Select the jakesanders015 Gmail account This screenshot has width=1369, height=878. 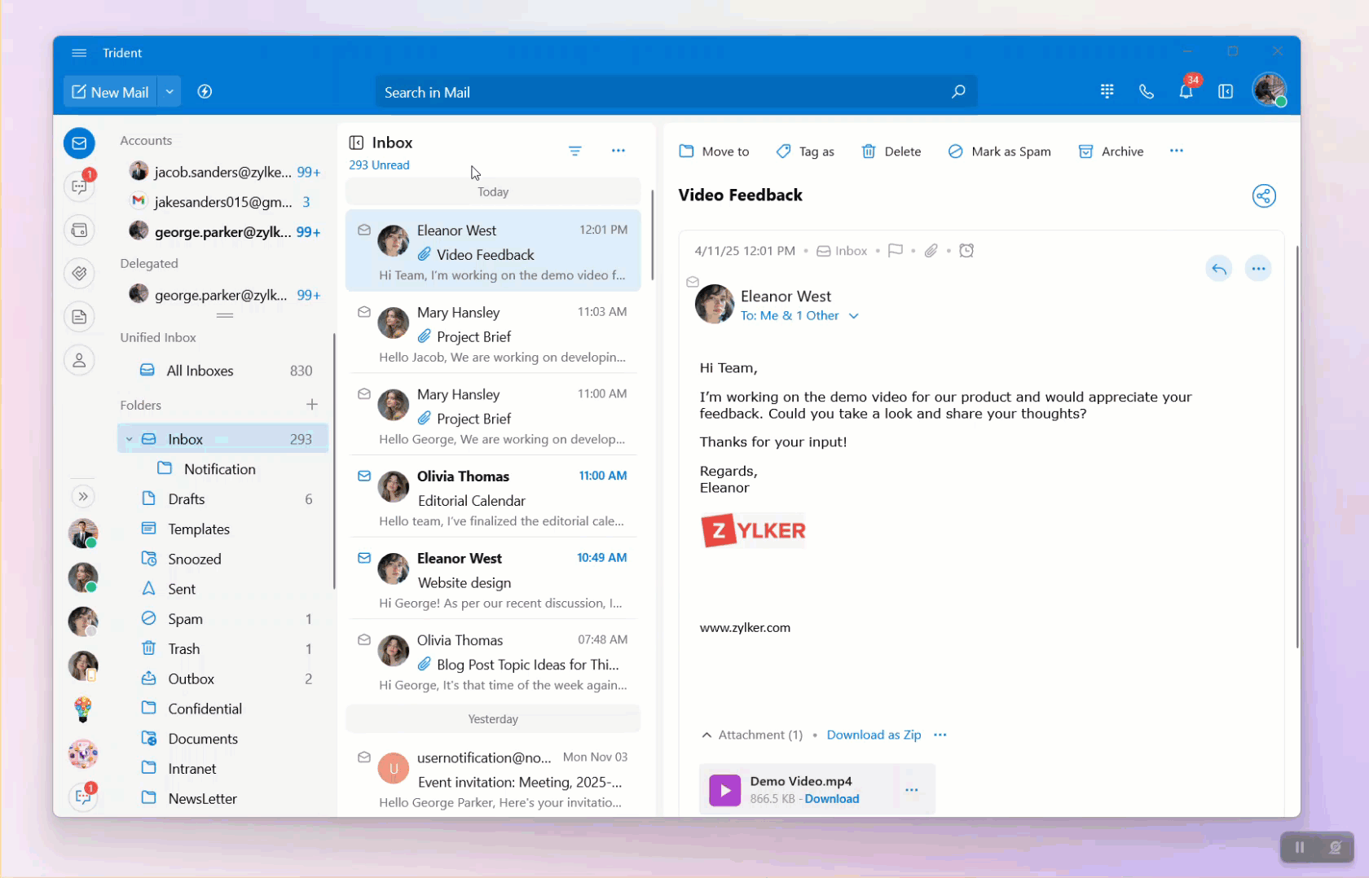(x=222, y=202)
